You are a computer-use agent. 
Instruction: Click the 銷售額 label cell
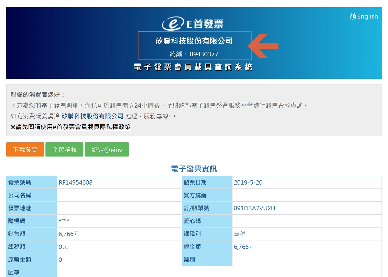coord(32,234)
